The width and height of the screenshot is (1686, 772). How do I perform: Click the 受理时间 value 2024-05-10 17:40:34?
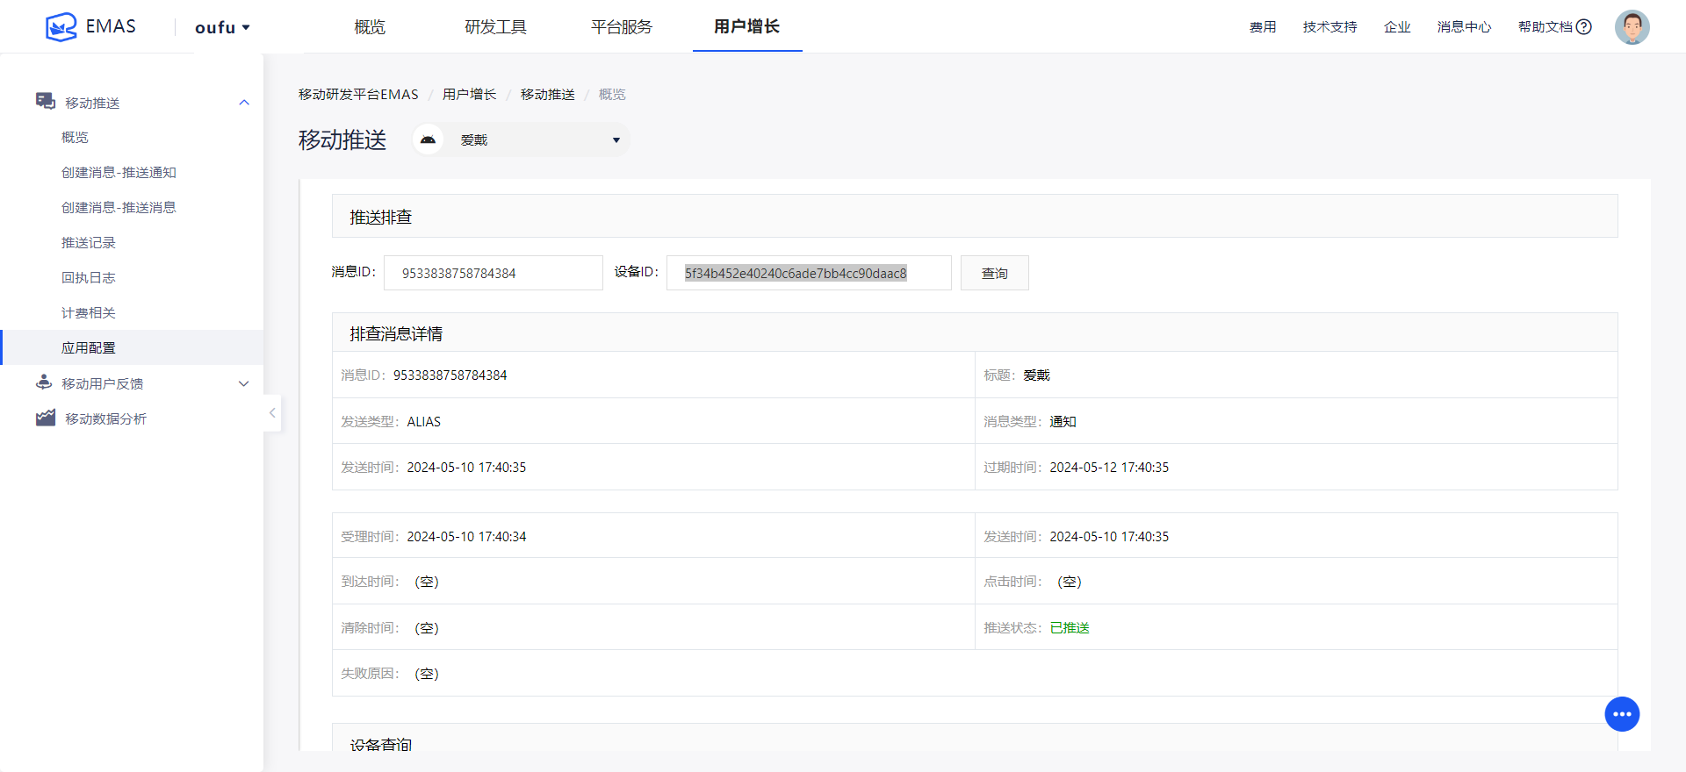[466, 537]
